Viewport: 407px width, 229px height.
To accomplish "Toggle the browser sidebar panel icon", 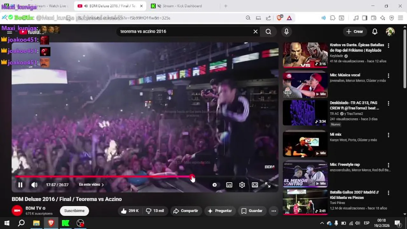I will tap(365, 18).
